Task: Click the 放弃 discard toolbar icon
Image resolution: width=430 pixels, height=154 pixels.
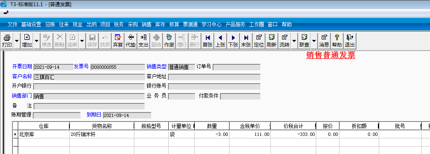Action: tap(105, 41)
